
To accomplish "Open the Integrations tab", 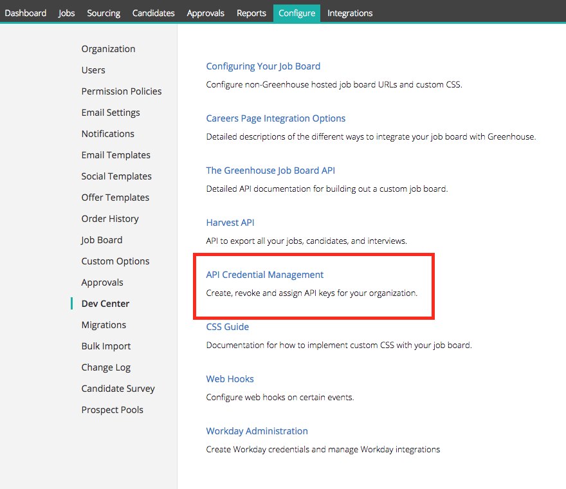I will coord(350,13).
